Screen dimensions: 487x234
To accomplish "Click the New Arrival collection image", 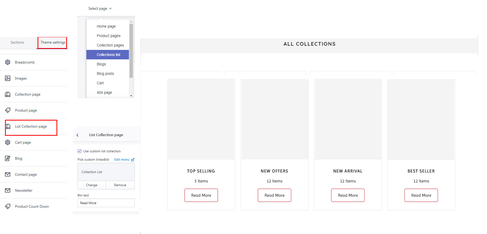I will click(348, 119).
